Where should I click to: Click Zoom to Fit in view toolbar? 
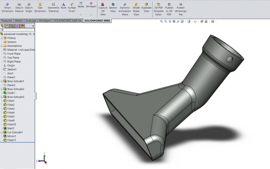coord(162,22)
